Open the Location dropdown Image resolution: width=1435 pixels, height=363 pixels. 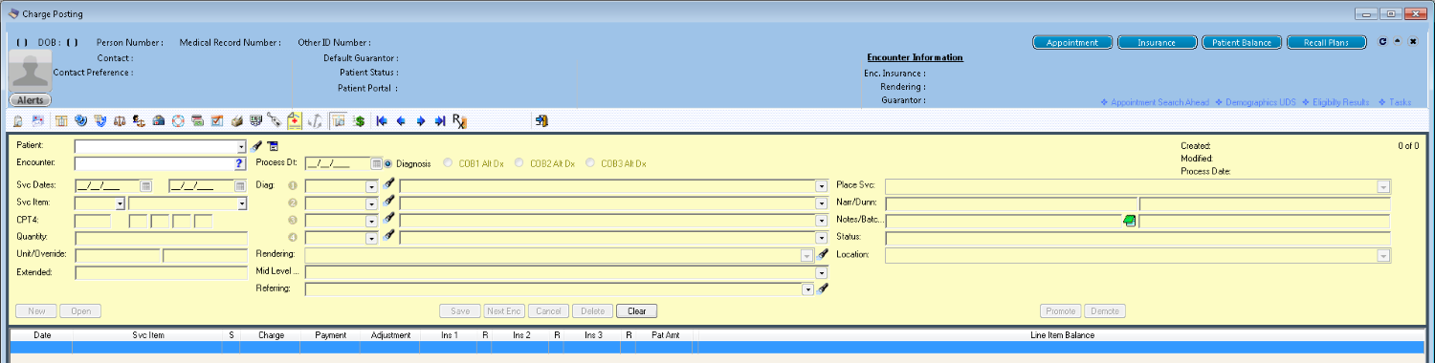point(1383,255)
